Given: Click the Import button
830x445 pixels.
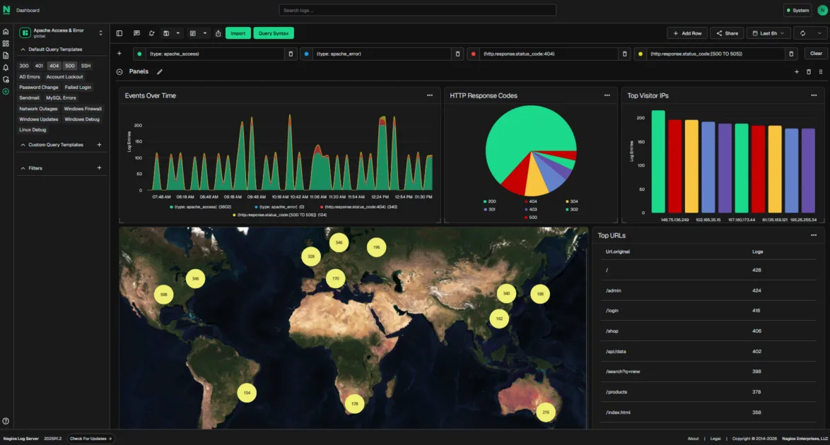Looking at the screenshot, I should coord(238,32).
